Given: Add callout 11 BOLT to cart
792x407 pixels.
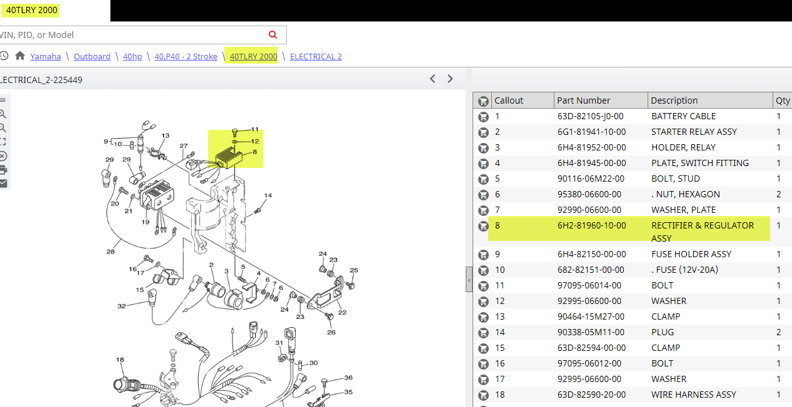Looking at the screenshot, I should point(483,286).
